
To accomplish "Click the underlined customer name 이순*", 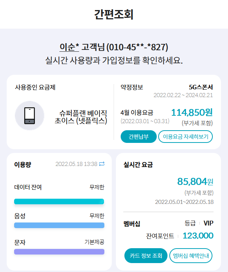I will click(x=69, y=47).
